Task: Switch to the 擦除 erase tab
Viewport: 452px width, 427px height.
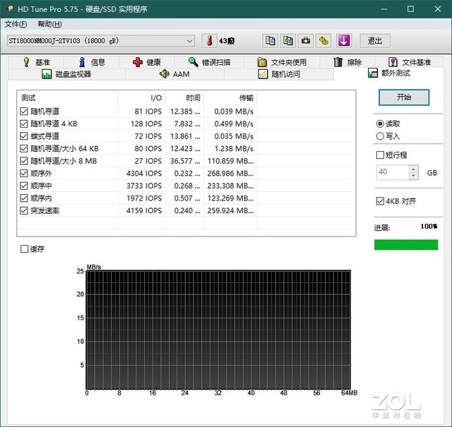Action: coord(347,62)
